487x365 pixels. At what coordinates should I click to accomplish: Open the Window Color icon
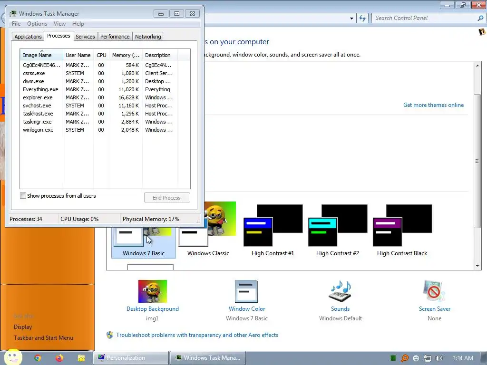coord(246,291)
